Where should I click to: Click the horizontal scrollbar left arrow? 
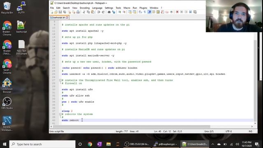pos(51,127)
